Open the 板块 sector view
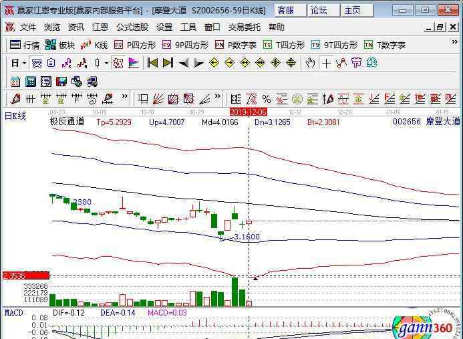463x339 pixels. pos(60,45)
